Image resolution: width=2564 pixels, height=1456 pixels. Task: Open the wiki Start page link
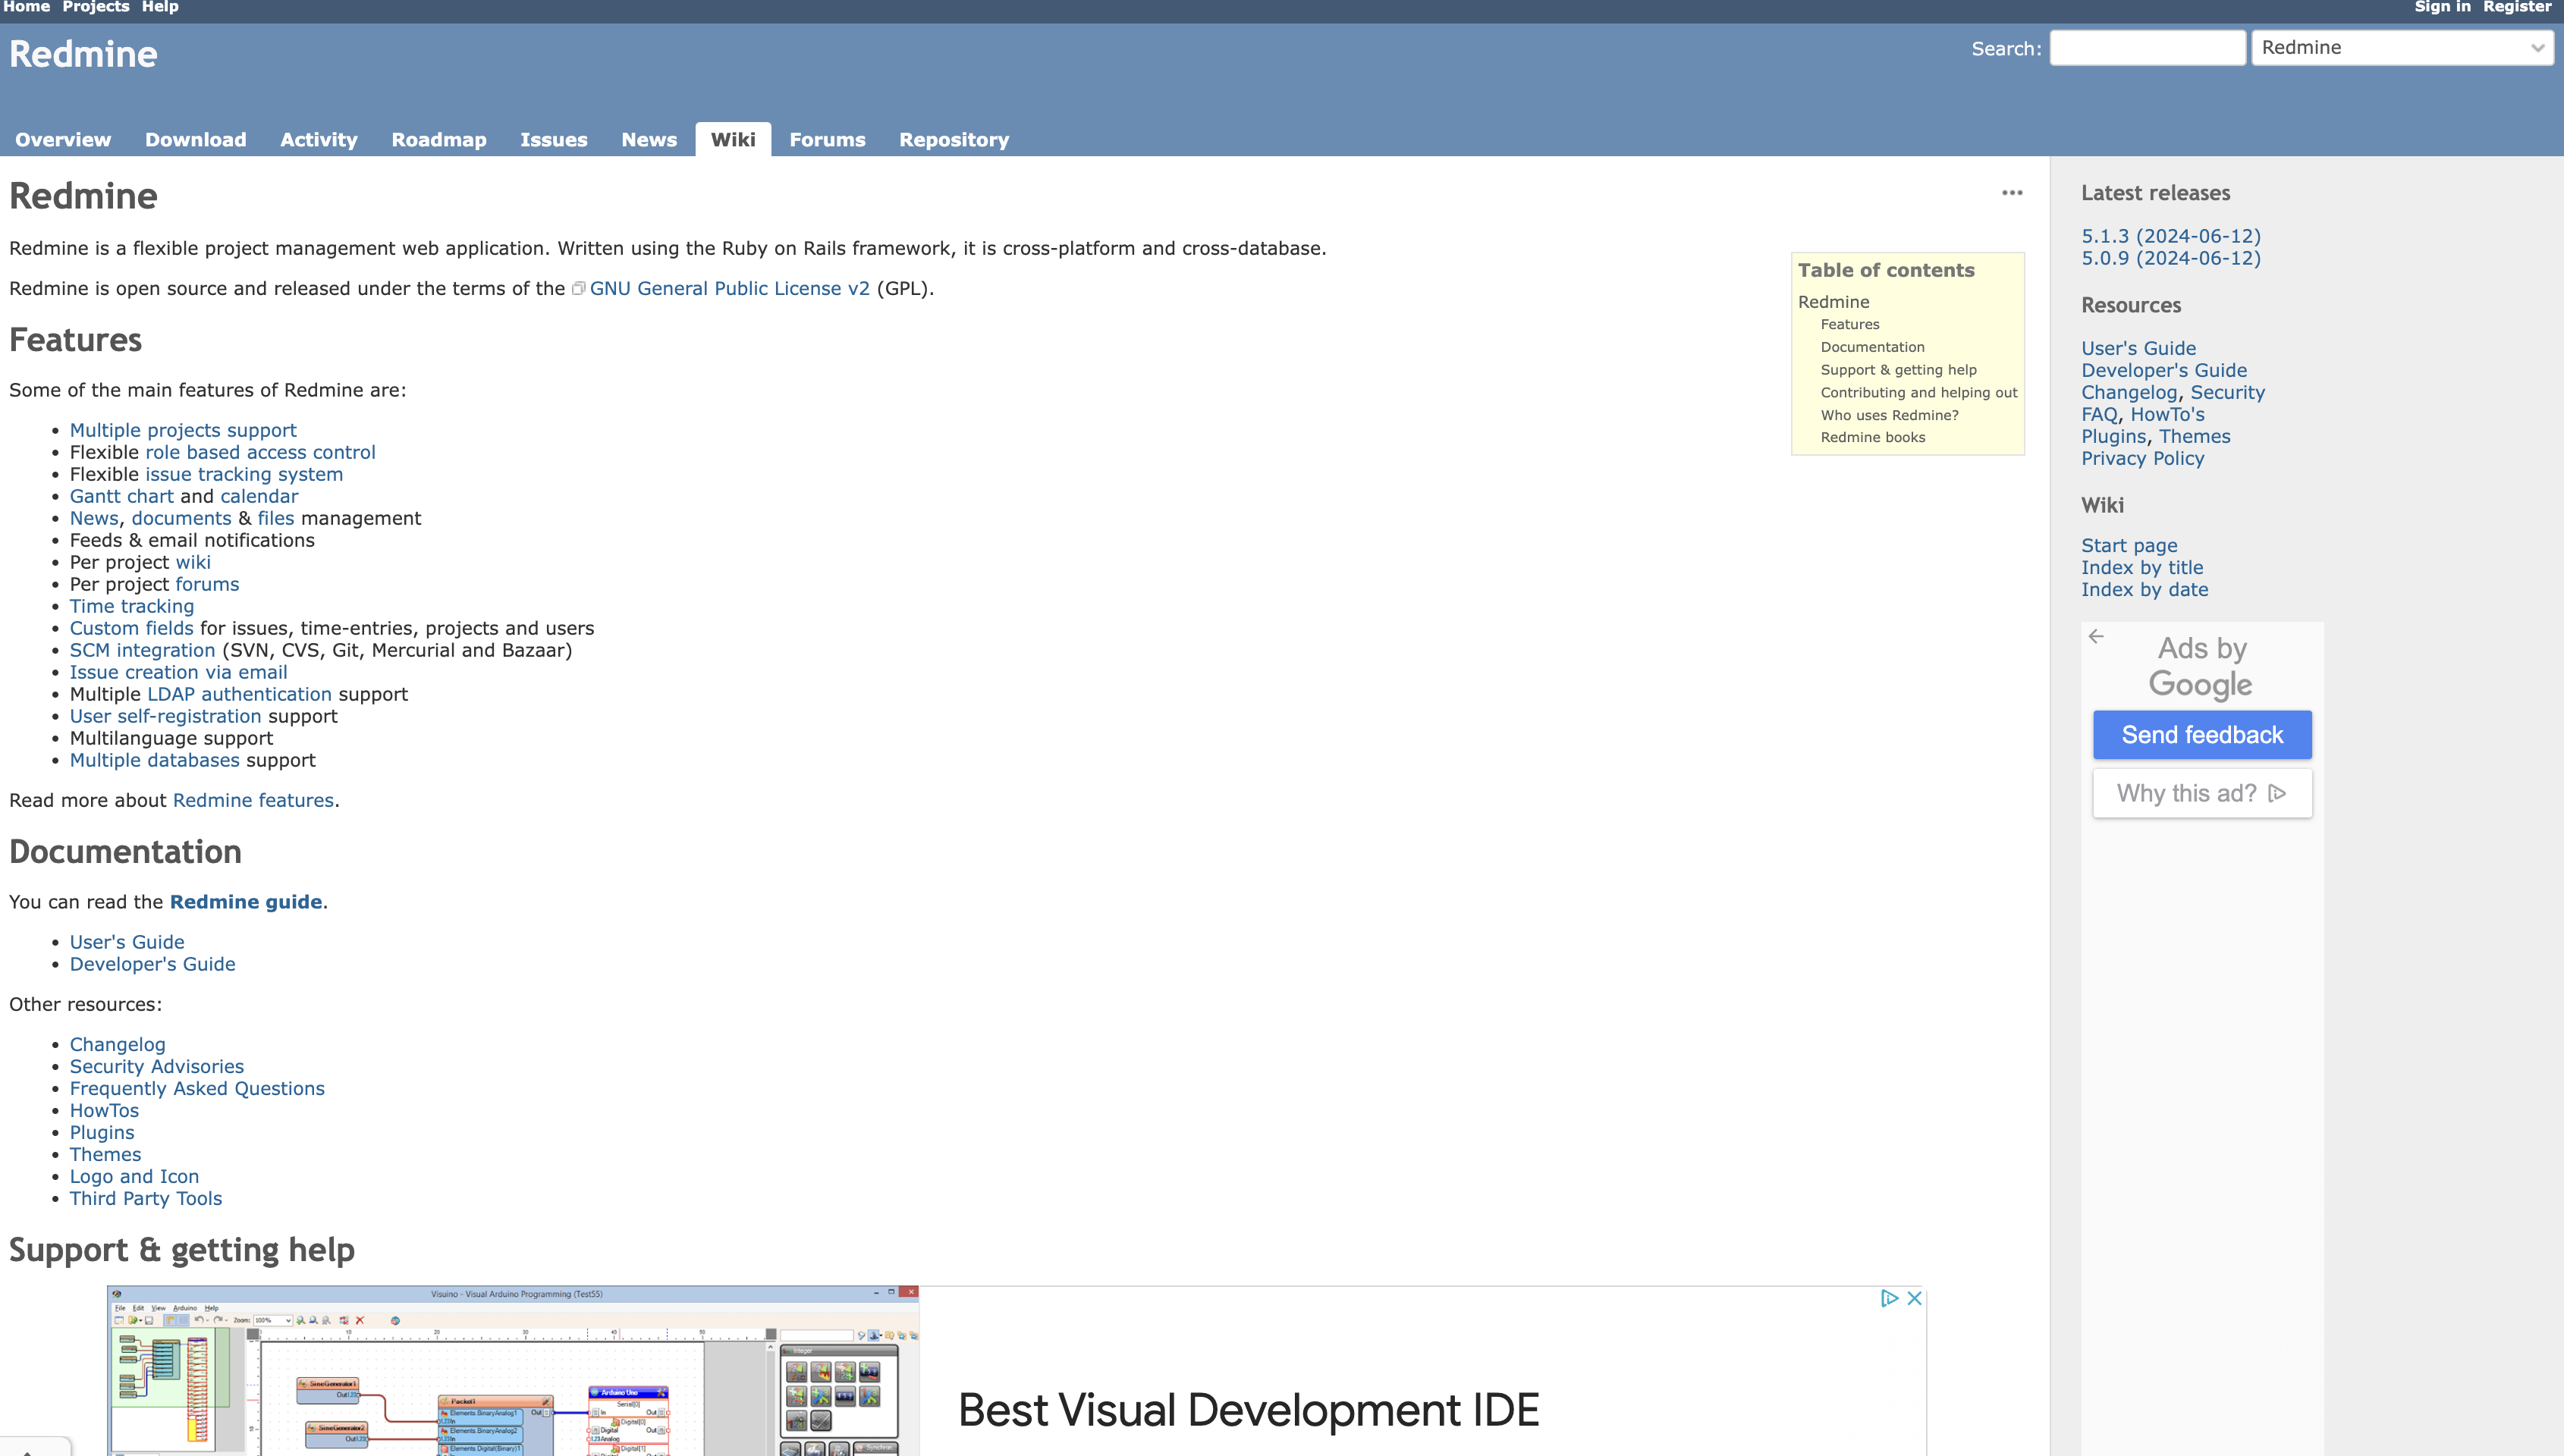pos(2129,545)
